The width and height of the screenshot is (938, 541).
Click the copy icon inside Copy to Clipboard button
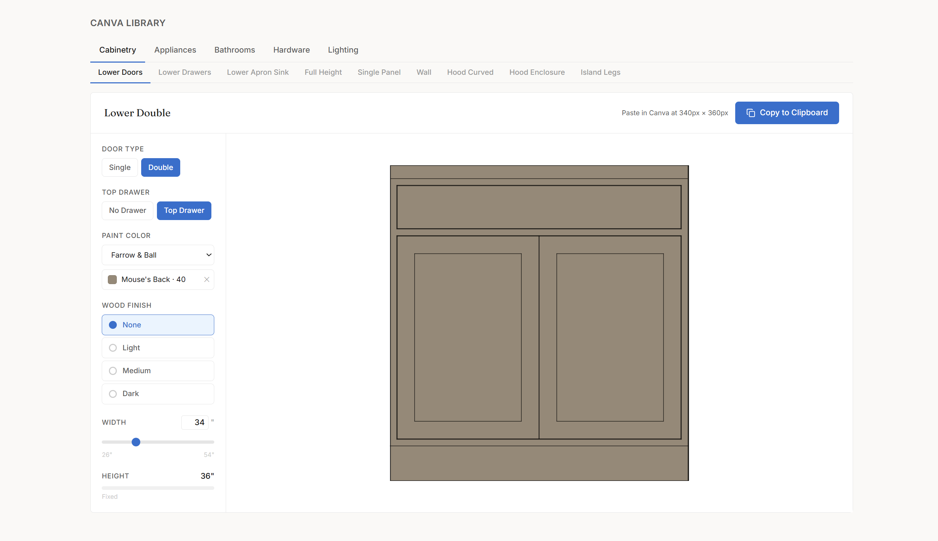tap(750, 113)
